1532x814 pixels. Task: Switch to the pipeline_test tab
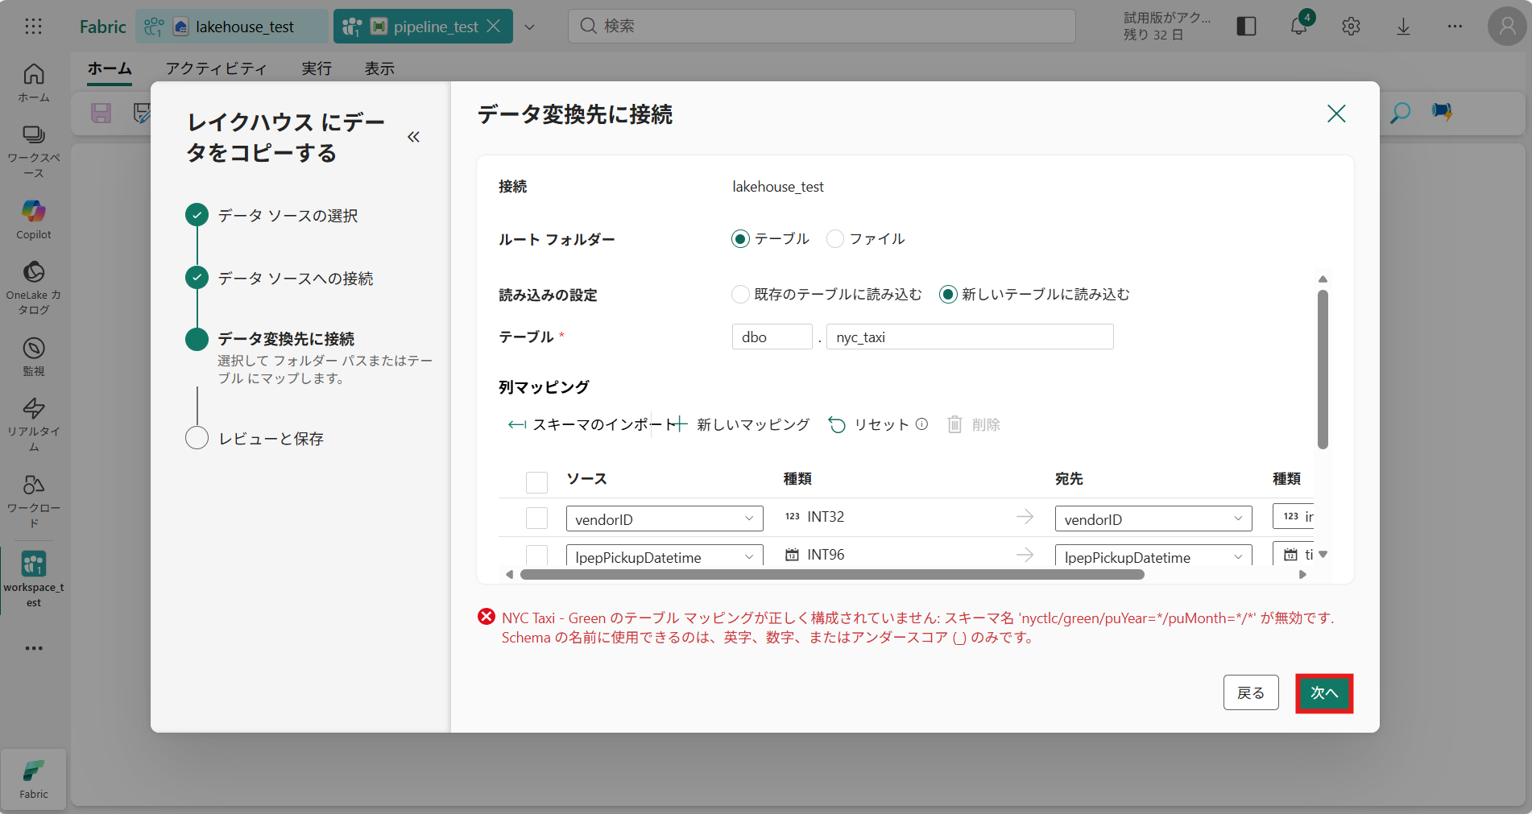(435, 27)
